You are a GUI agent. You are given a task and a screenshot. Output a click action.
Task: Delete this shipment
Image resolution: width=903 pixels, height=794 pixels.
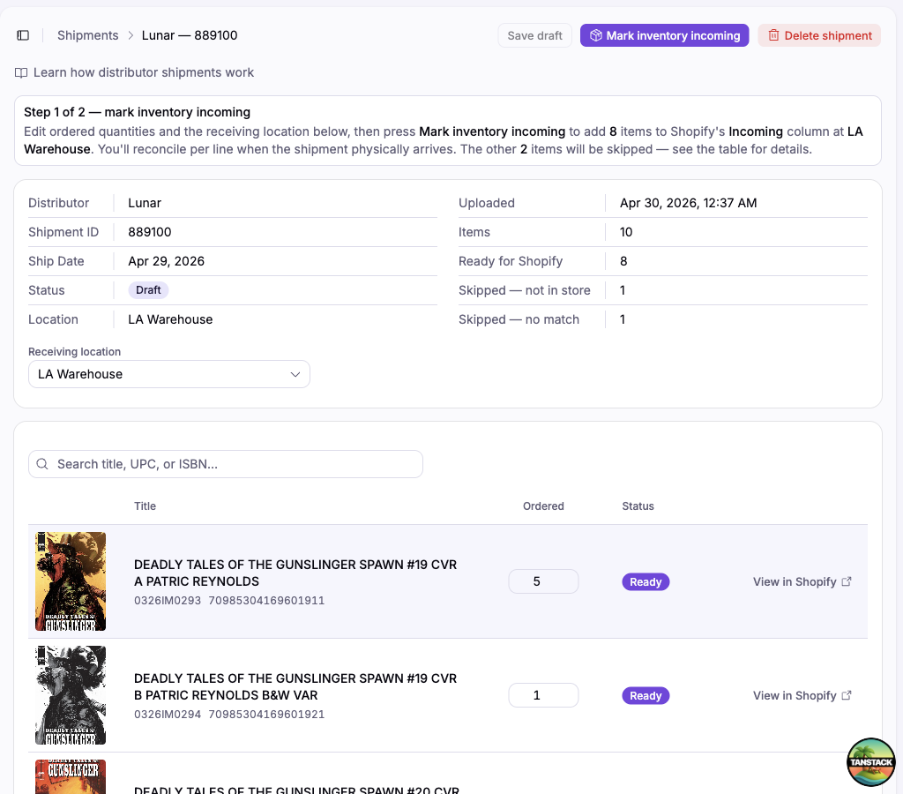pos(819,35)
